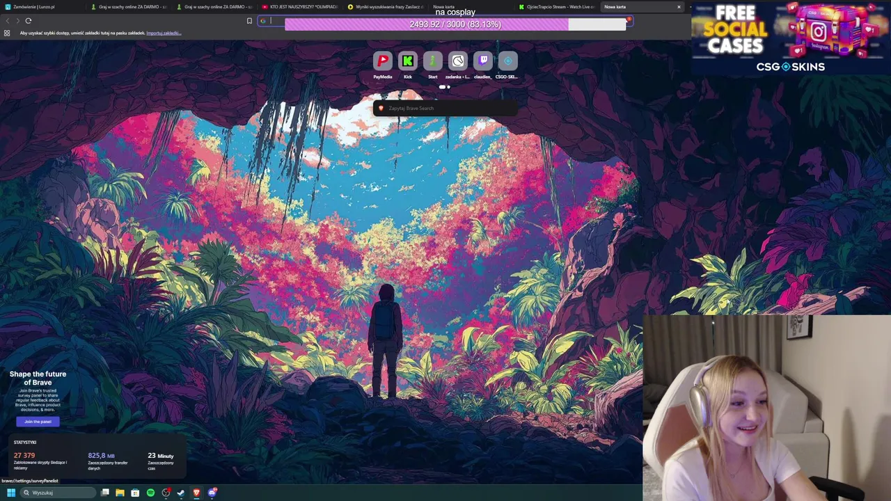The width and height of the screenshot is (891, 501).
Task: Click the browser back arrow
Action: pos(8,21)
